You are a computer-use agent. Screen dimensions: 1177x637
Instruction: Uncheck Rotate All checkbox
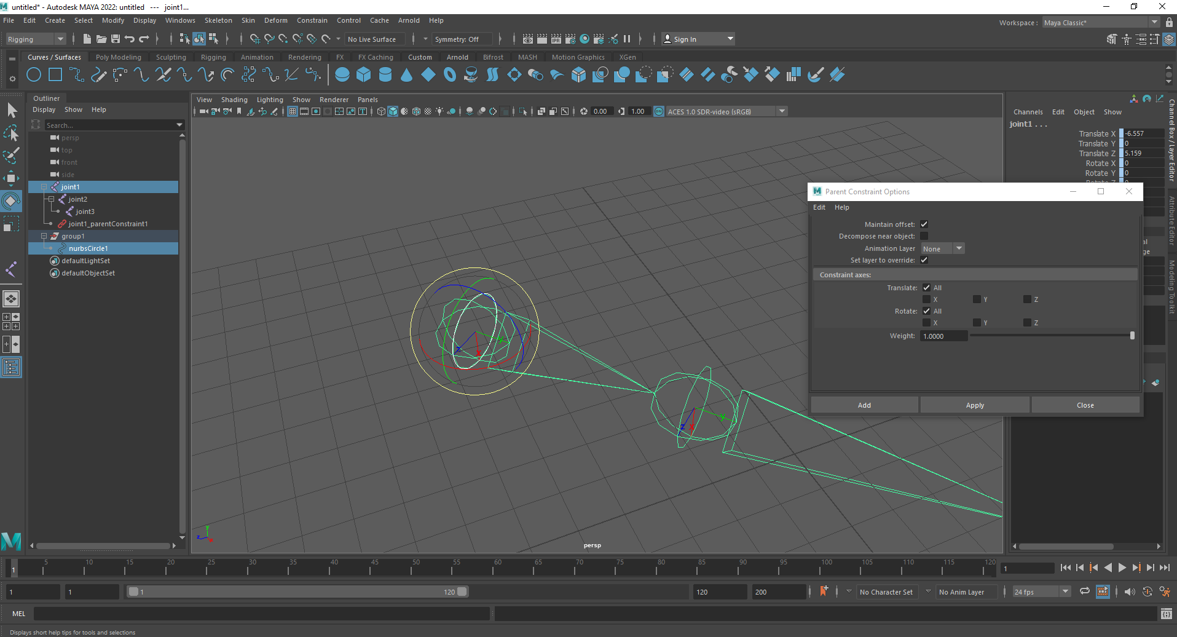(x=926, y=311)
